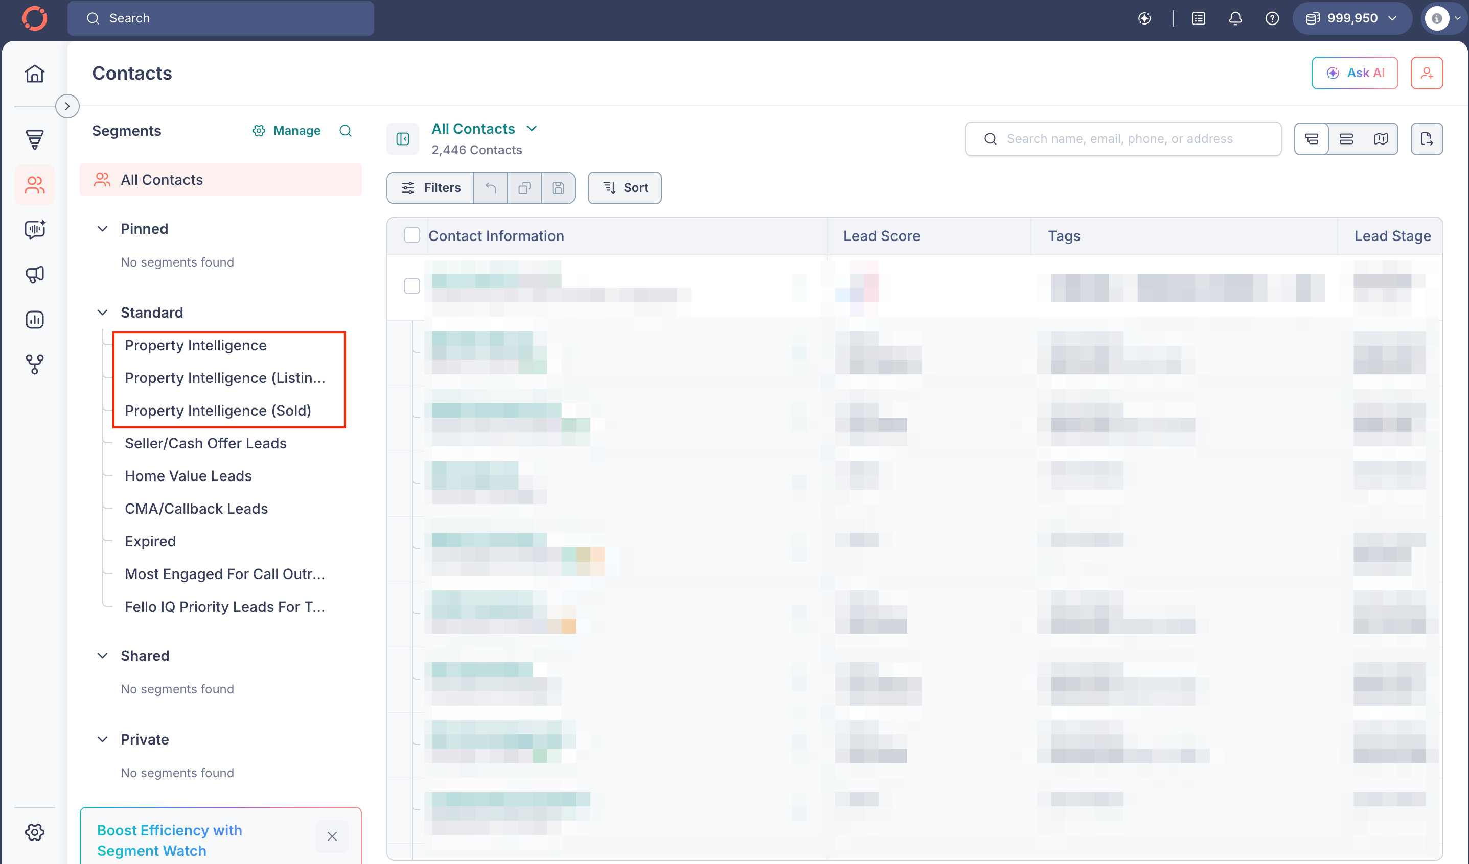Open the 999,950 credits dropdown
The height and width of the screenshot is (864, 1469).
(x=1351, y=18)
